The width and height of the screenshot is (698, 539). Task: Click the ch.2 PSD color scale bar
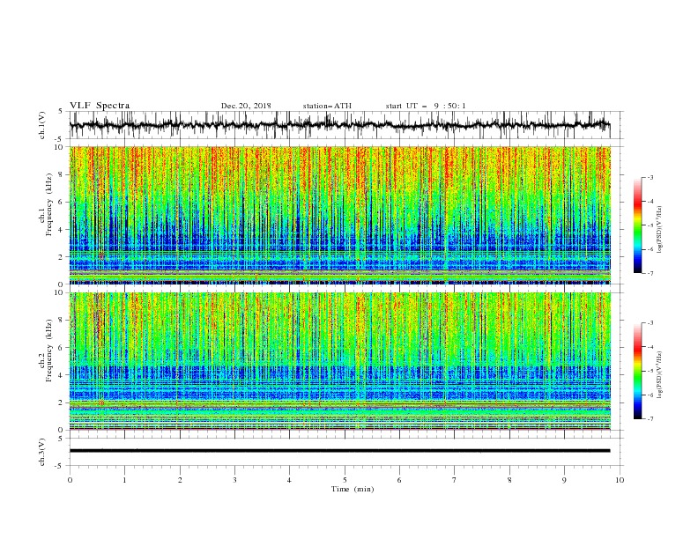(637, 371)
